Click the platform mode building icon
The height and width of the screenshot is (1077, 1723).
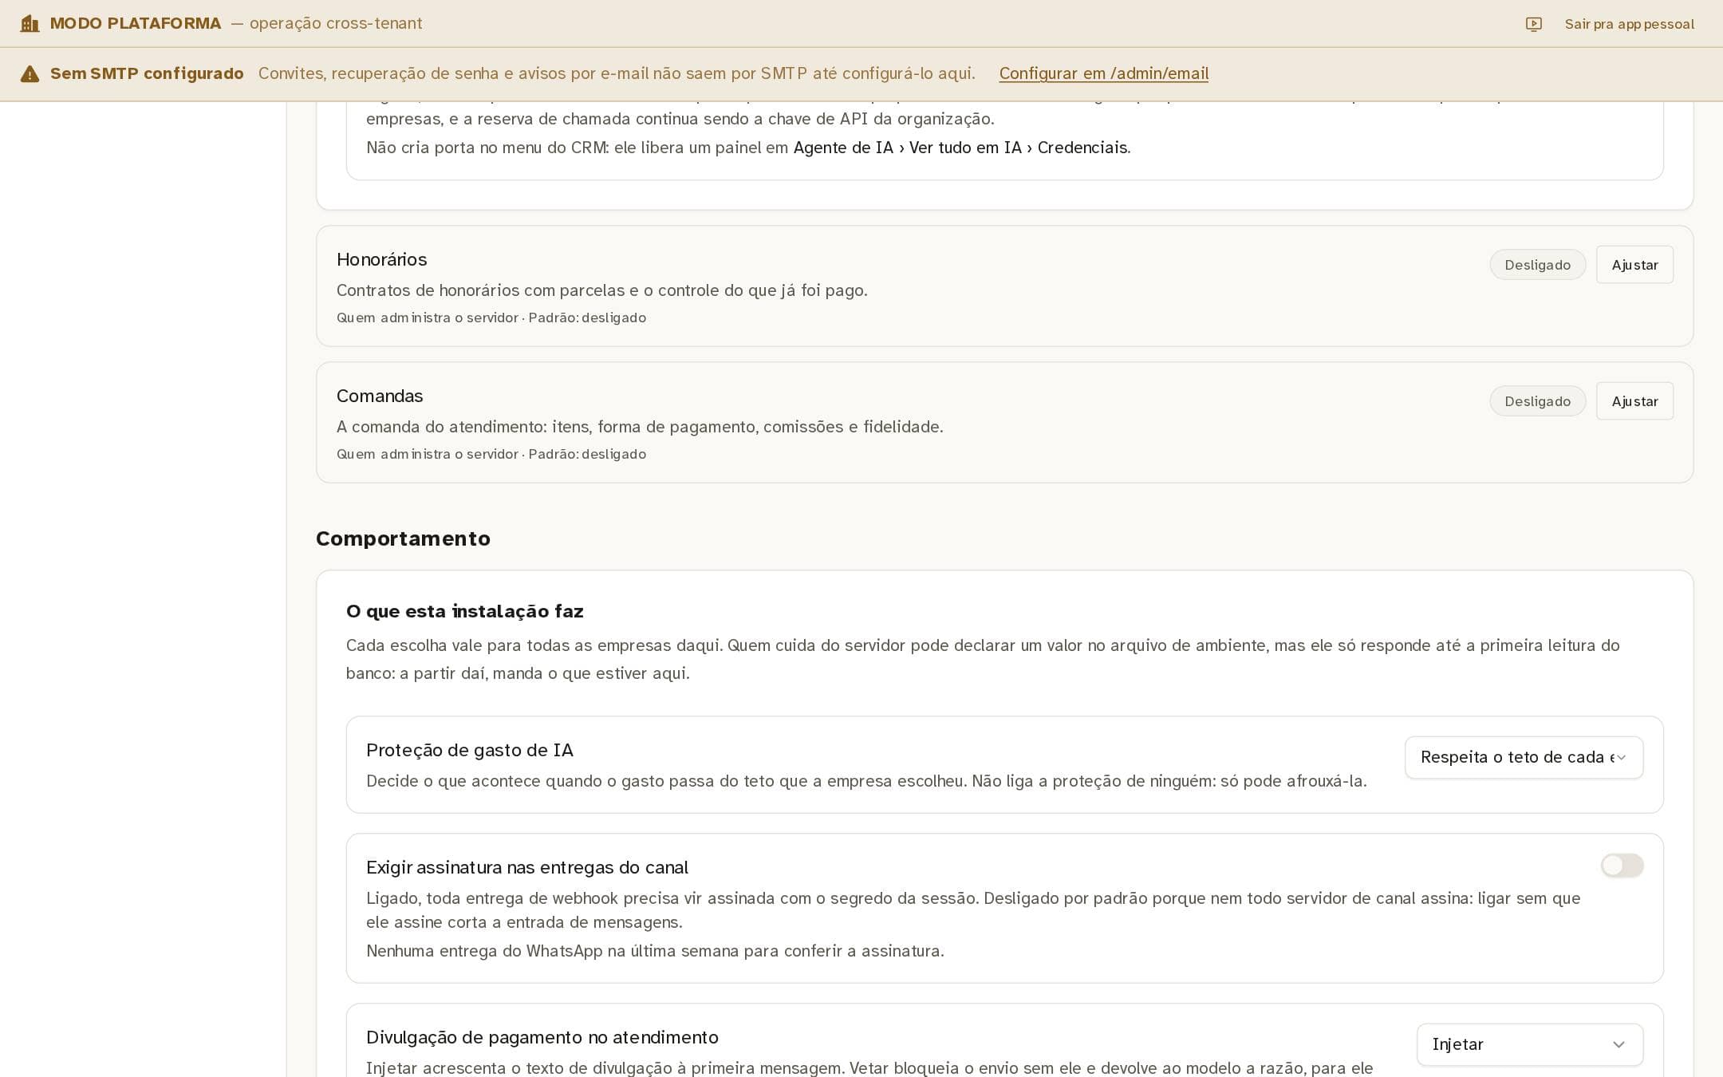coord(30,23)
